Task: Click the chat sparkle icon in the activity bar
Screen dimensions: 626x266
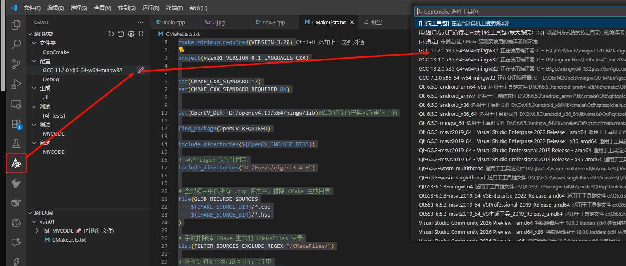Action: [x=16, y=242]
